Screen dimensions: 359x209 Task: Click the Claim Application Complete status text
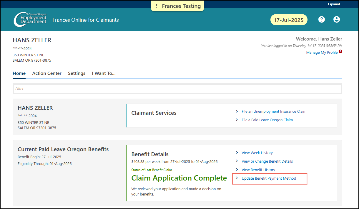[179, 178]
